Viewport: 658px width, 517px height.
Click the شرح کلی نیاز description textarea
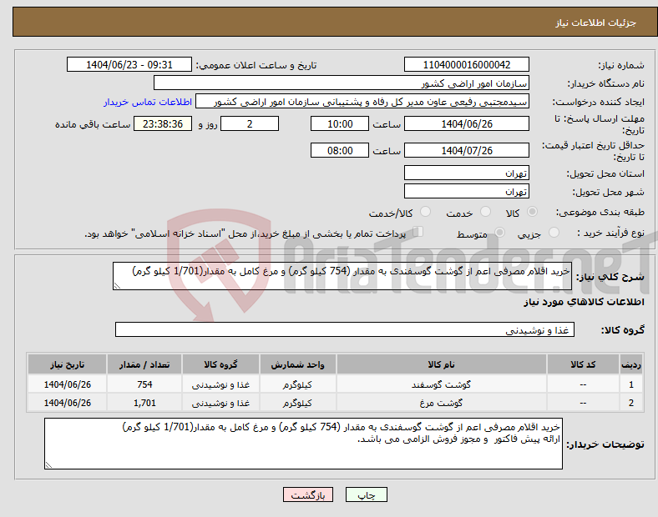(342, 276)
